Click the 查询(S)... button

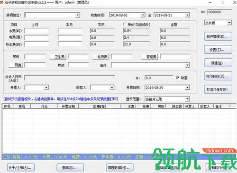[x=70, y=167]
